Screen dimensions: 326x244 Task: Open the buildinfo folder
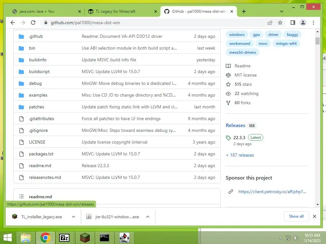pyautogui.click(x=38, y=60)
